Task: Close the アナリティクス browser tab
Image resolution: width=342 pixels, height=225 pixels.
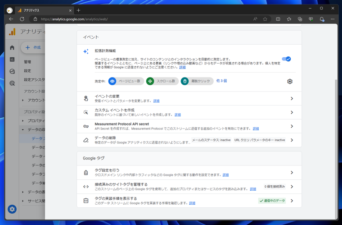Action: coord(70,10)
